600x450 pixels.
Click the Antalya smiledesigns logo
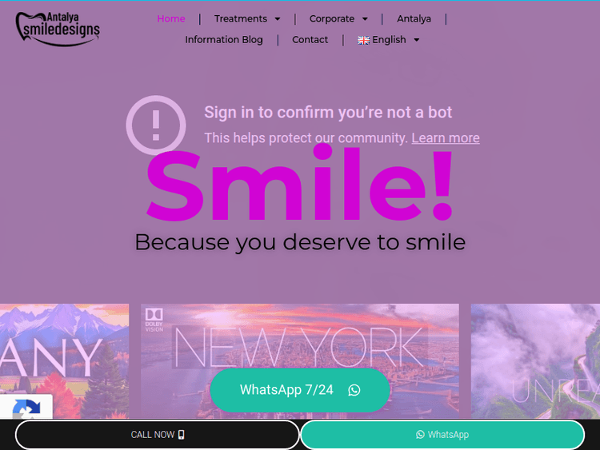coord(58,29)
